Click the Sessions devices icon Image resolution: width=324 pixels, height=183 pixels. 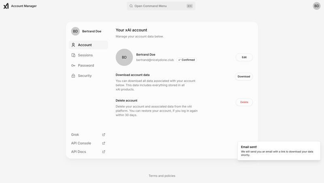(x=73, y=55)
